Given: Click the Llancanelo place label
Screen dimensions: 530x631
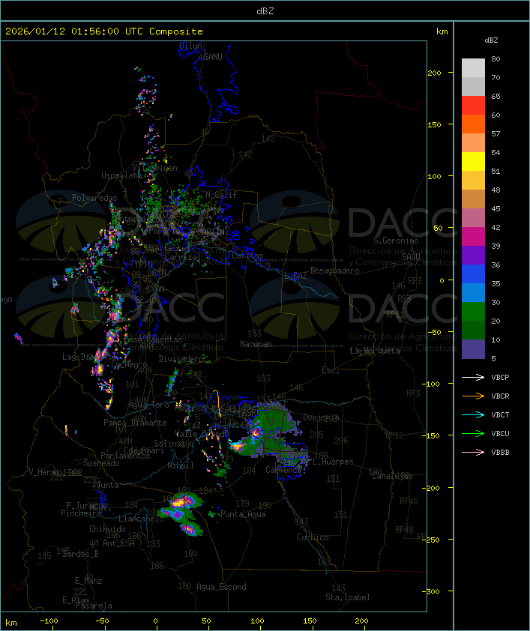Looking at the screenshot, I should tap(141, 519).
